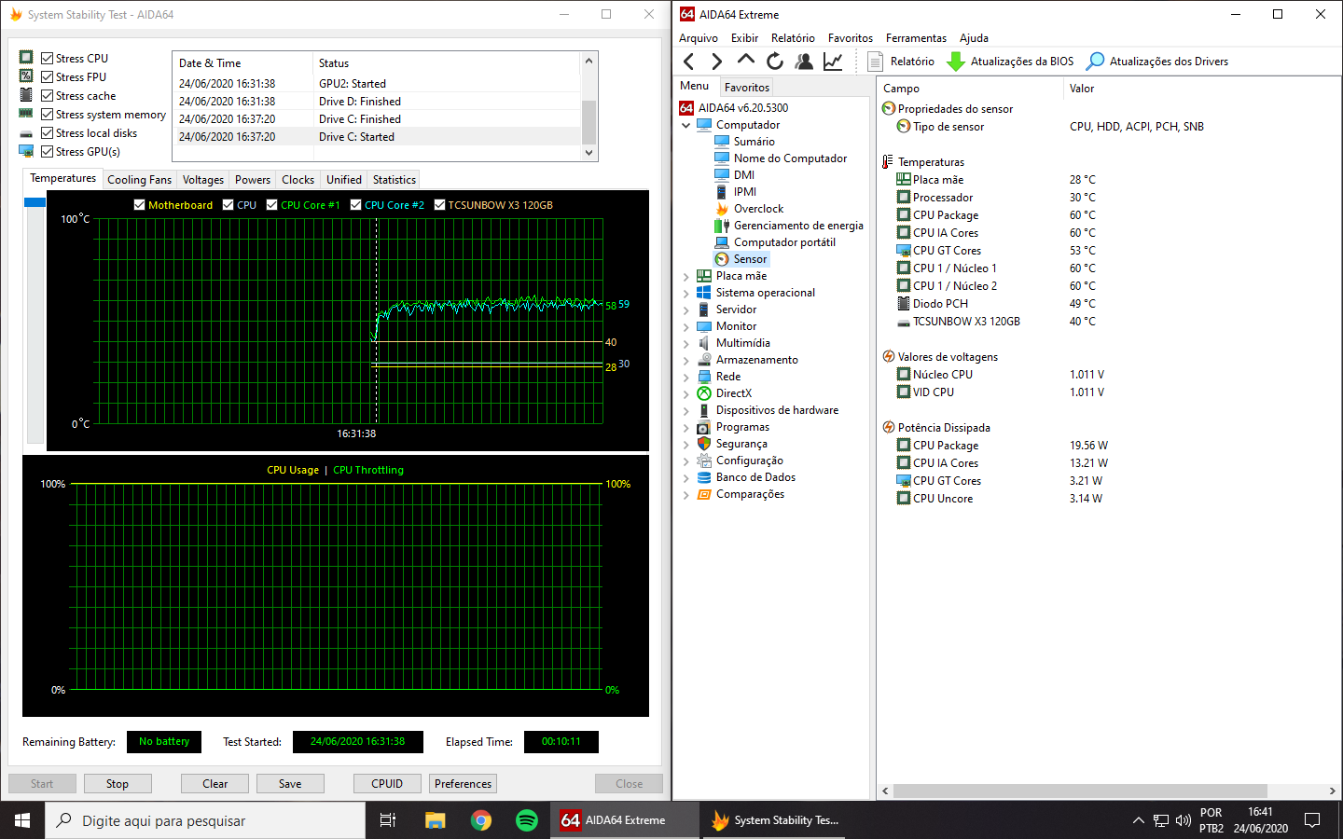The image size is (1343, 839).
Task: Click the Stress local disks drive icon
Action: pyautogui.click(x=26, y=133)
